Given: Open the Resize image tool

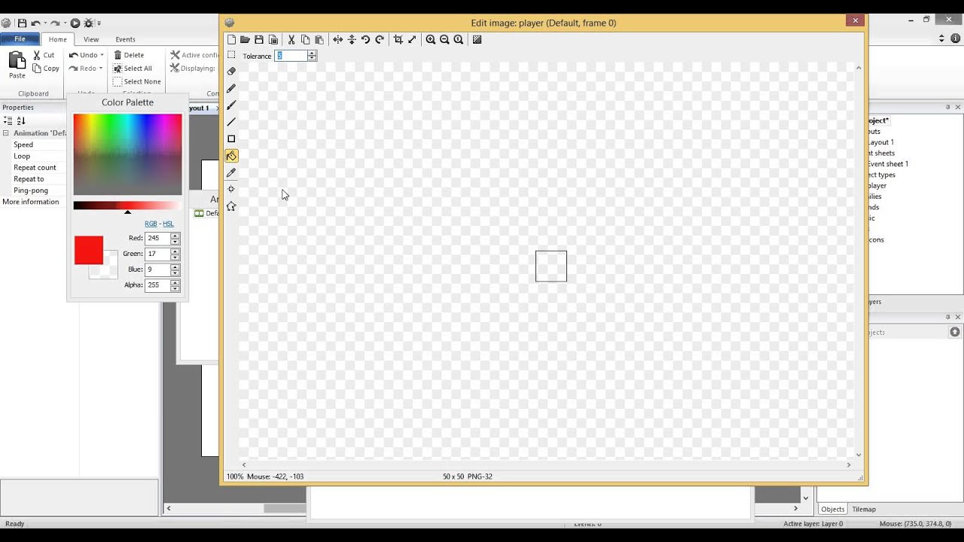Looking at the screenshot, I should click(412, 39).
